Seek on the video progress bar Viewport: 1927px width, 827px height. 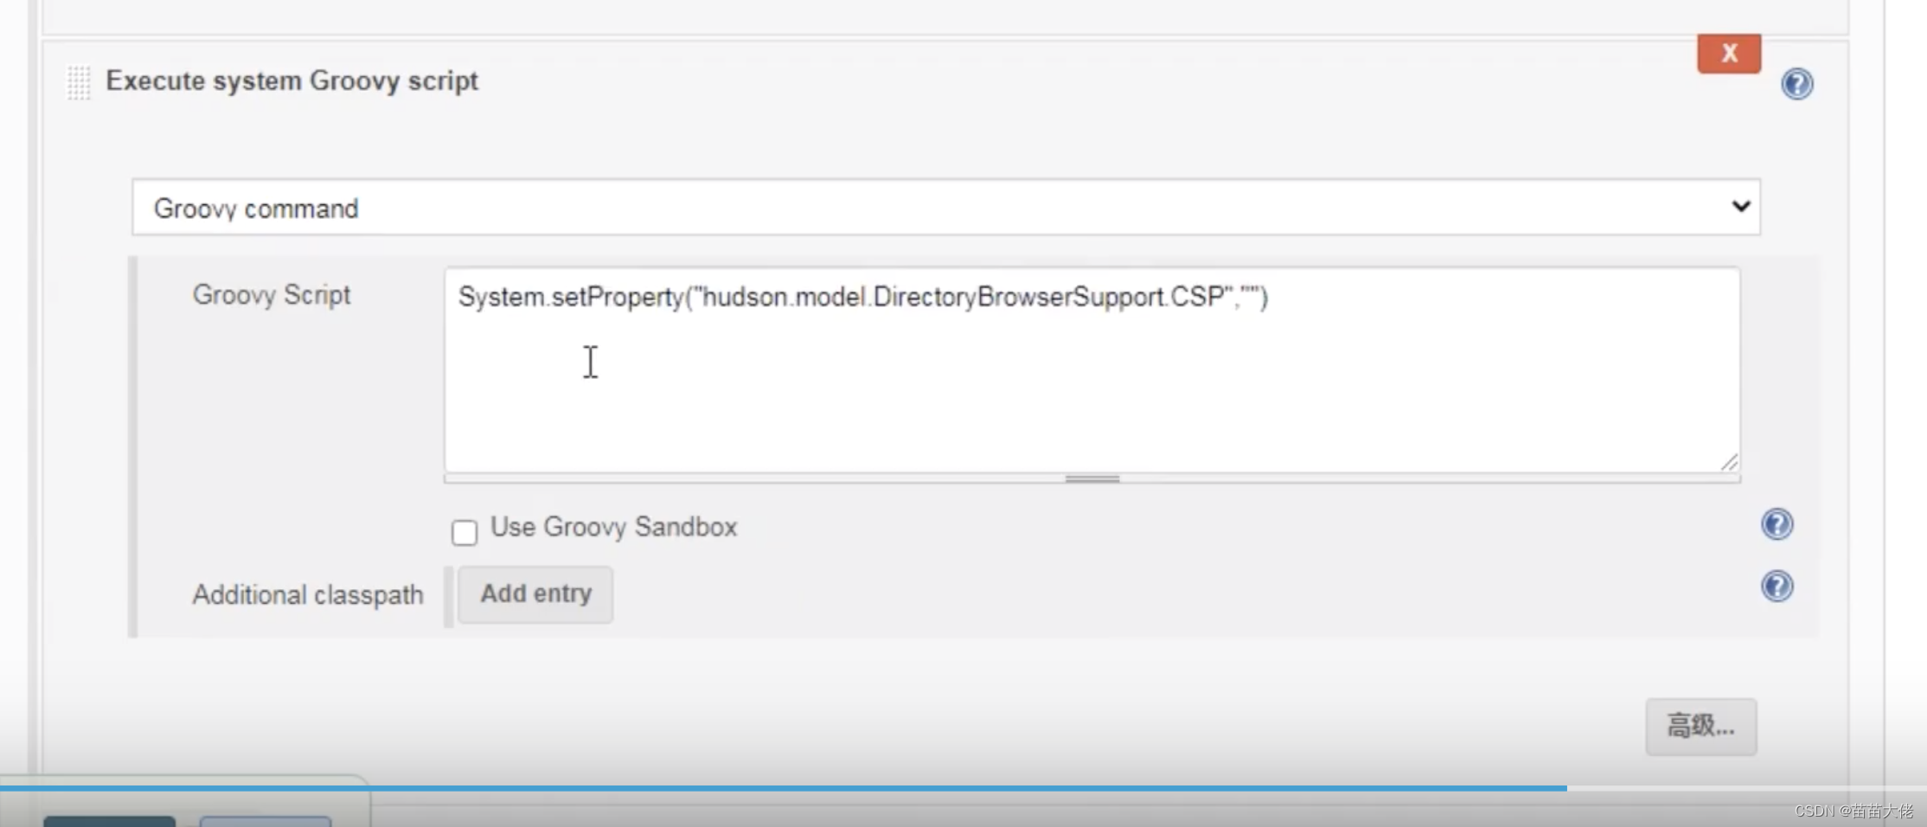(963, 788)
